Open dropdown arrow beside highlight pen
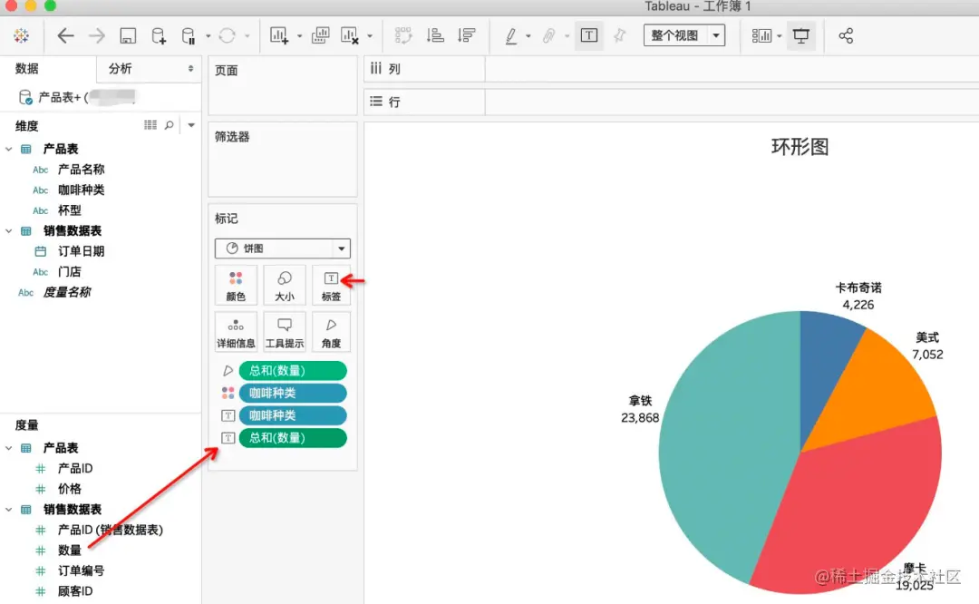This screenshot has height=604, width=979. (x=528, y=36)
